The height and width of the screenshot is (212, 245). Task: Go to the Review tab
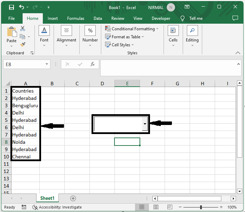click(118, 18)
